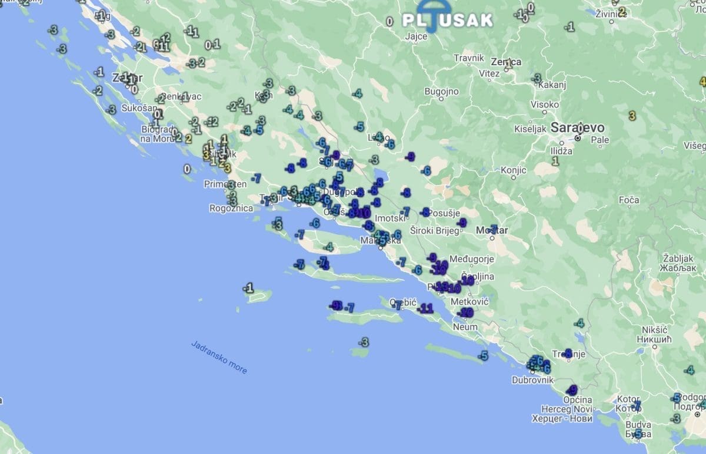Click the -9 marker near Široki Brijeg
The width and height of the screenshot is (706, 454).
pos(462,223)
